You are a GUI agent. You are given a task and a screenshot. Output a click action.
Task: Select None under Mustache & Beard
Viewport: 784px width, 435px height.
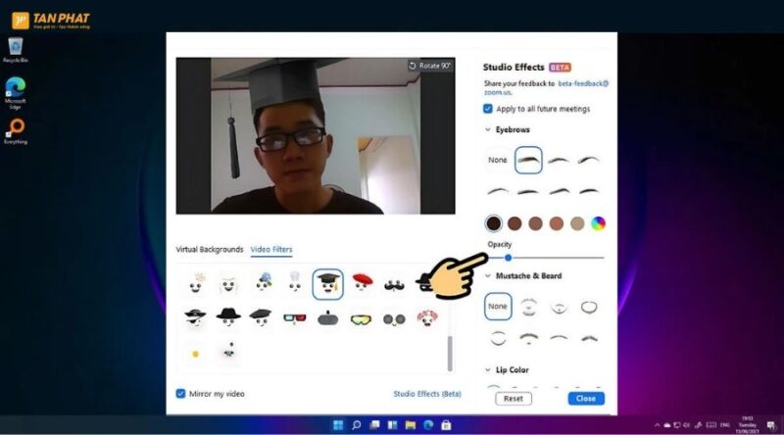pos(498,306)
